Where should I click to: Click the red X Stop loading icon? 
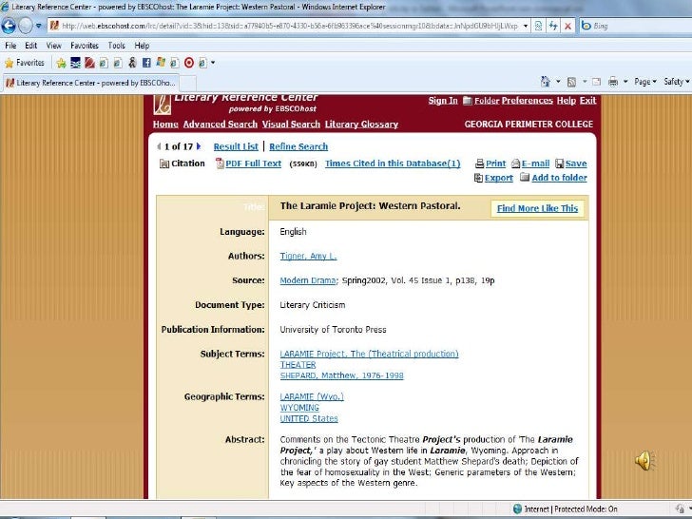coord(567,26)
